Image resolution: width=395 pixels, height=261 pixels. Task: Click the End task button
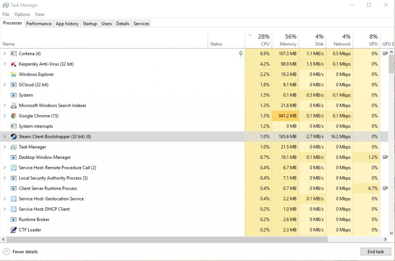tap(376, 251)
